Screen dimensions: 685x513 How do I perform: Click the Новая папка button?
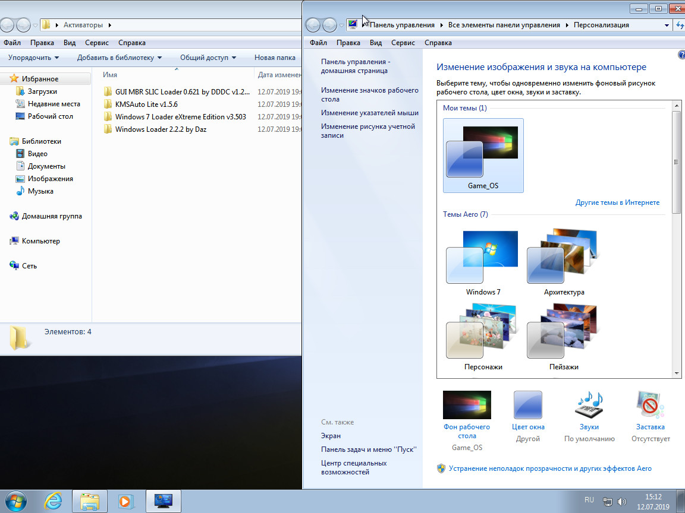[275, 58]
